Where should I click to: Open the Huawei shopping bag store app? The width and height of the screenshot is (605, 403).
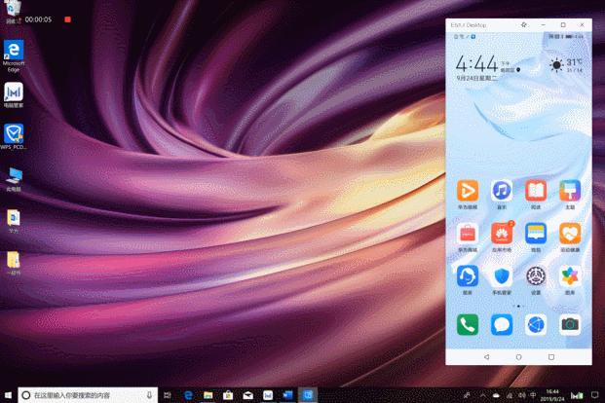click(468, 234)
